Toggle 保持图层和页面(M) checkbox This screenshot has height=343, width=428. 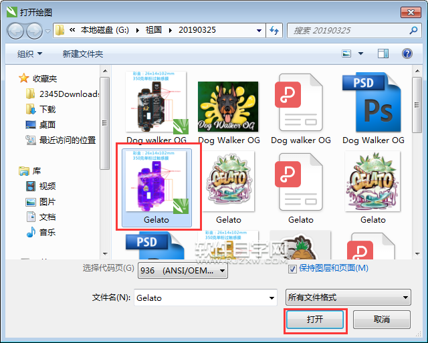(292, 269)
